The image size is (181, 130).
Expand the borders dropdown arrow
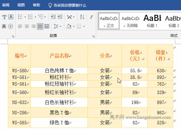[84, 27]
